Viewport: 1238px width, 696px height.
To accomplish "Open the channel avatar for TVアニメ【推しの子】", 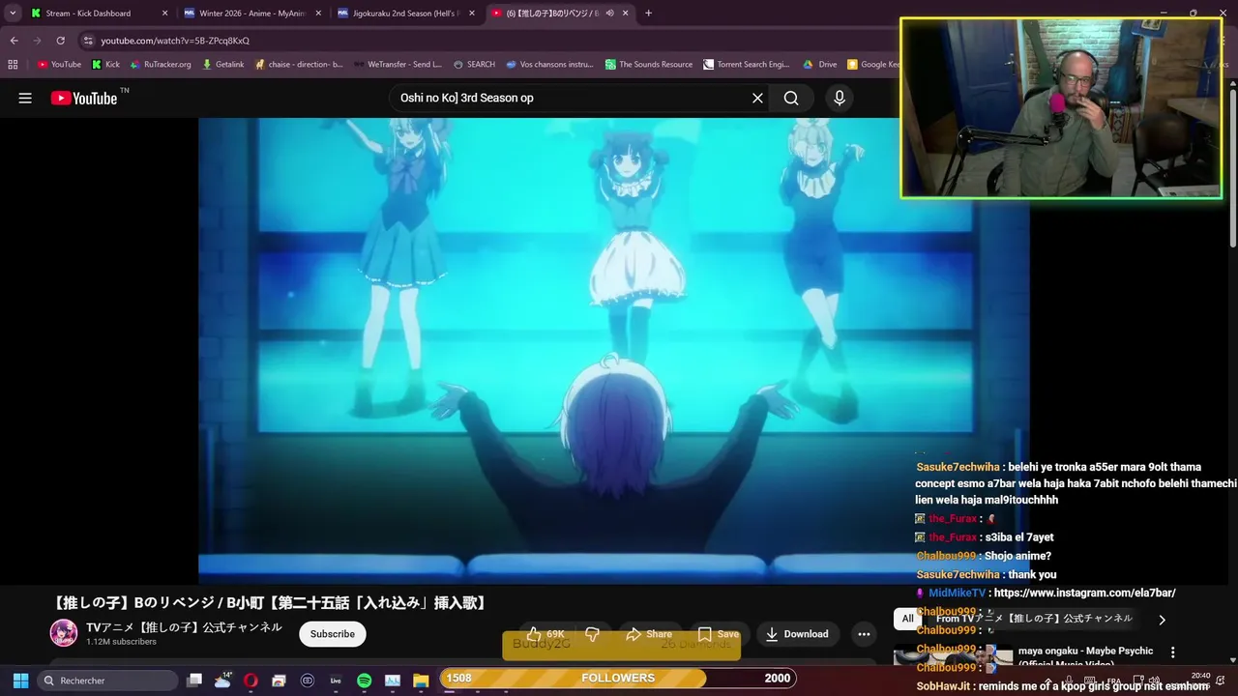I will (x=64, y=633).
